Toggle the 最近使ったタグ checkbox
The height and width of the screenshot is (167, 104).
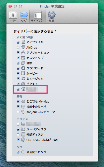click(18, 152)
